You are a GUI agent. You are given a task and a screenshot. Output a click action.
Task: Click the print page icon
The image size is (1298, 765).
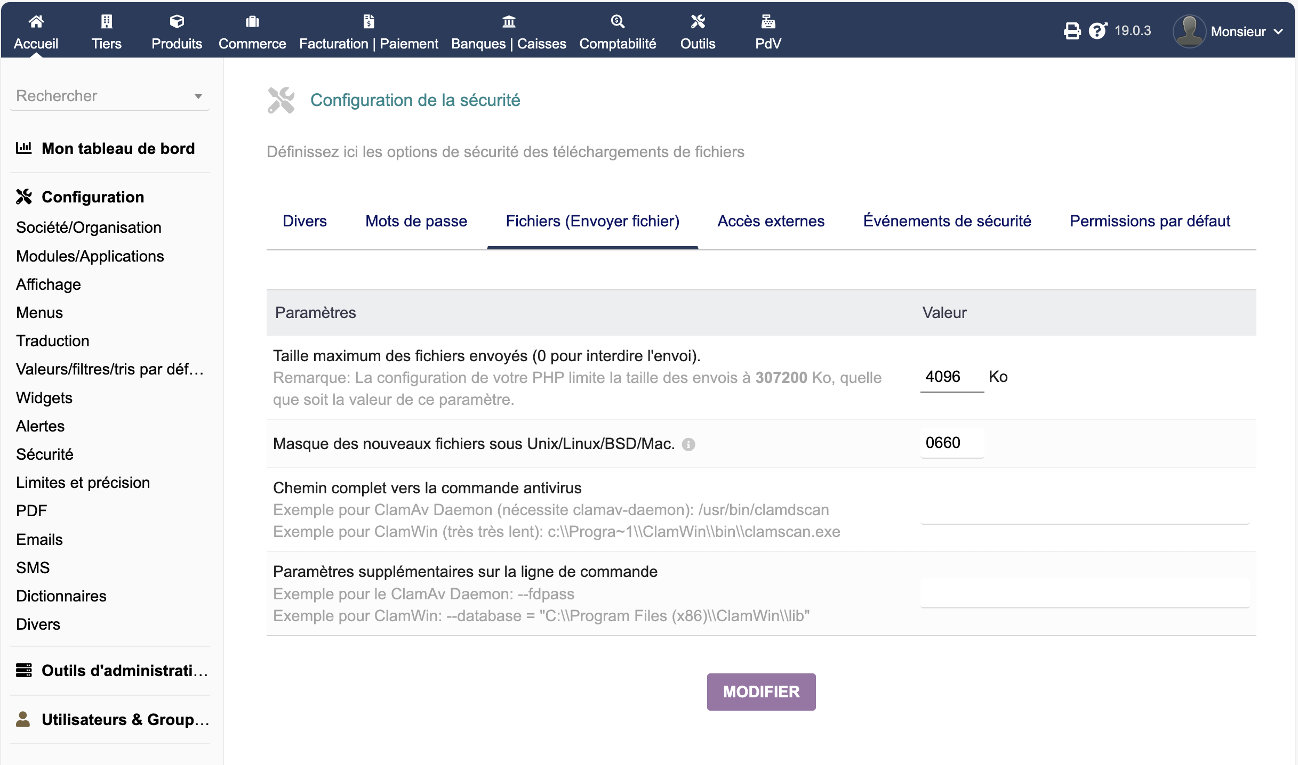coord(1072,31)
